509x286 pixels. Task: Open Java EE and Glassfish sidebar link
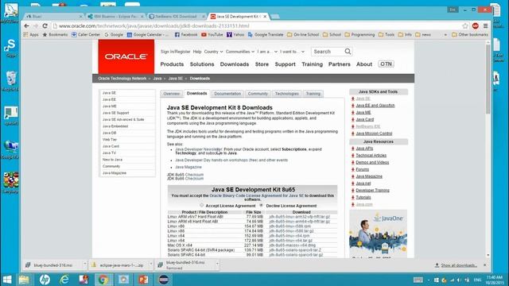point(375,106)
